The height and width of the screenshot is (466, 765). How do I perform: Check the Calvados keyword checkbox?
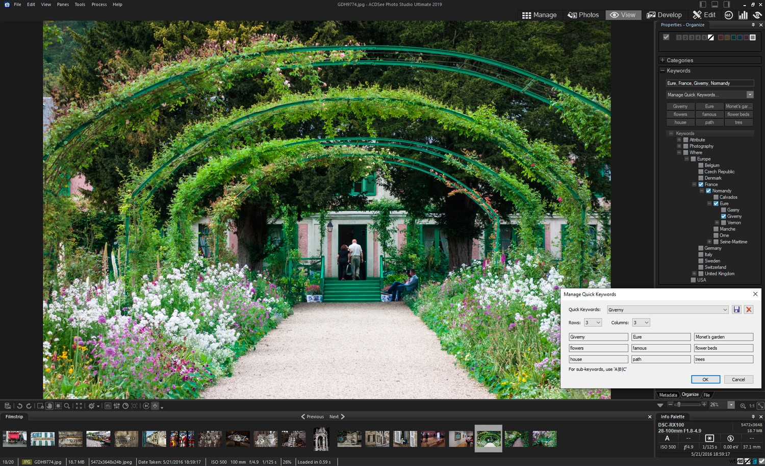pyautogui.click(x=717, y=197)
